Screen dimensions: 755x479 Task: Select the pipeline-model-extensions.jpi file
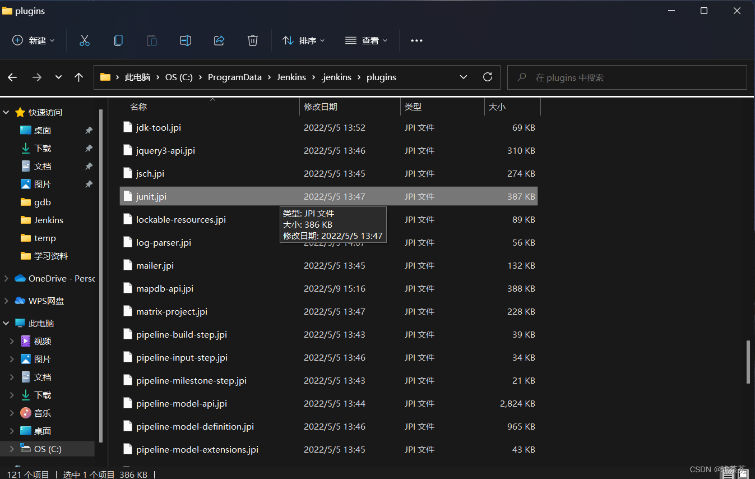coord(329,449)
